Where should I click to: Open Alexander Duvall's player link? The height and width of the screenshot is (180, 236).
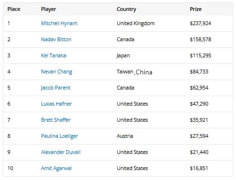point(61,152)
